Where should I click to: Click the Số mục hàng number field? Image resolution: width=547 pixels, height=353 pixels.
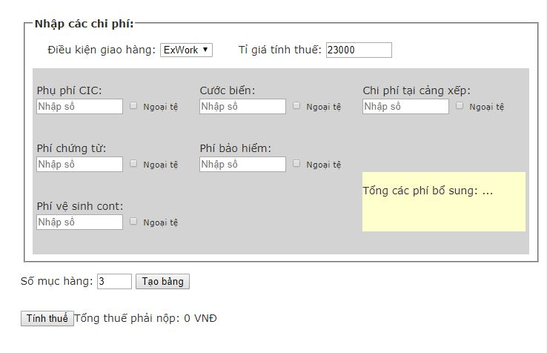click(x=114, y=282)
